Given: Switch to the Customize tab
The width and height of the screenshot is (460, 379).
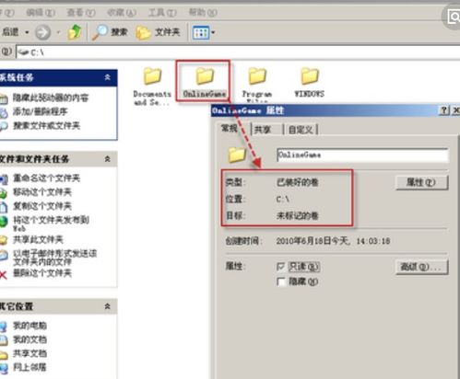Looking at the screenshot, I should coord(301,130).
